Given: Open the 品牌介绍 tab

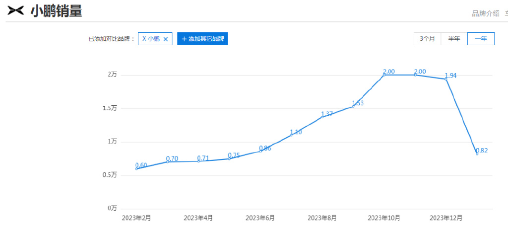Looking at the screenshot, I should coord(485,13).
